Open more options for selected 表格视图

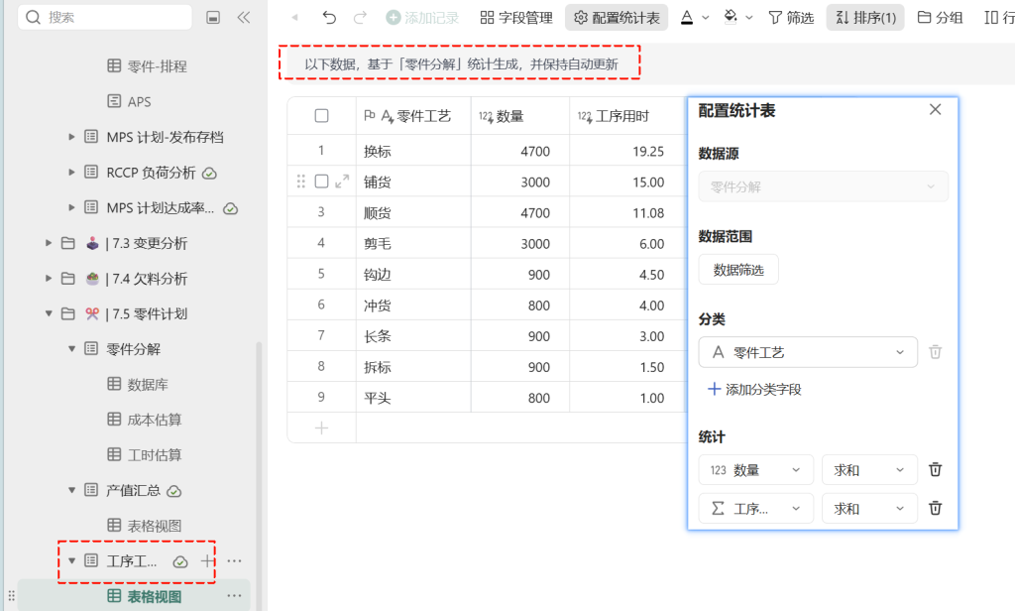coord(234,595)
